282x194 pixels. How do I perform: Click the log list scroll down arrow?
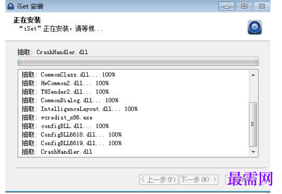[253, 152]
